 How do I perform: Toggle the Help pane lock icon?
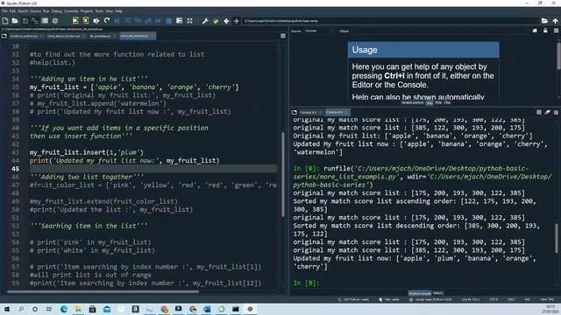545,31
